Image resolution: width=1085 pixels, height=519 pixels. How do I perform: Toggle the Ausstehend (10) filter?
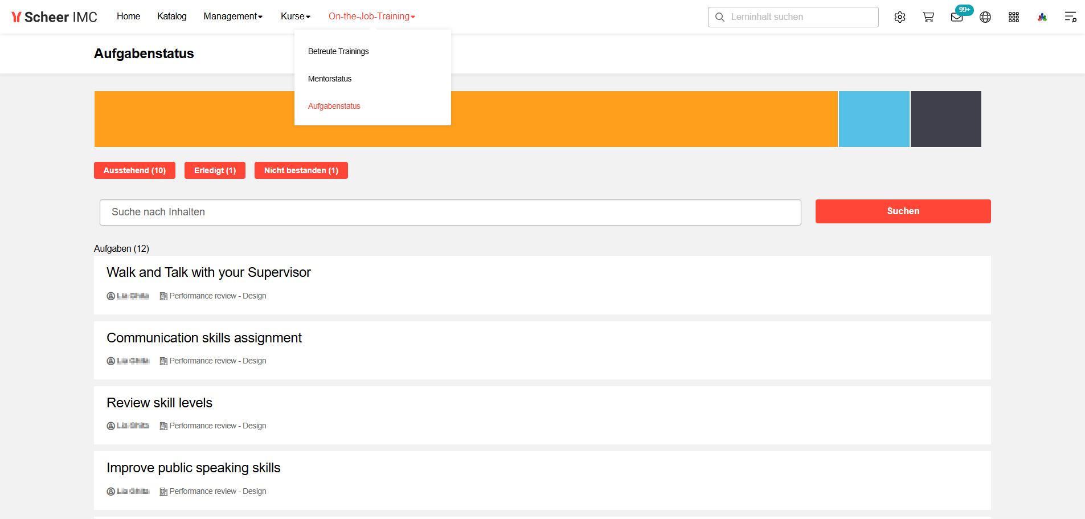[x=134, y=170]
